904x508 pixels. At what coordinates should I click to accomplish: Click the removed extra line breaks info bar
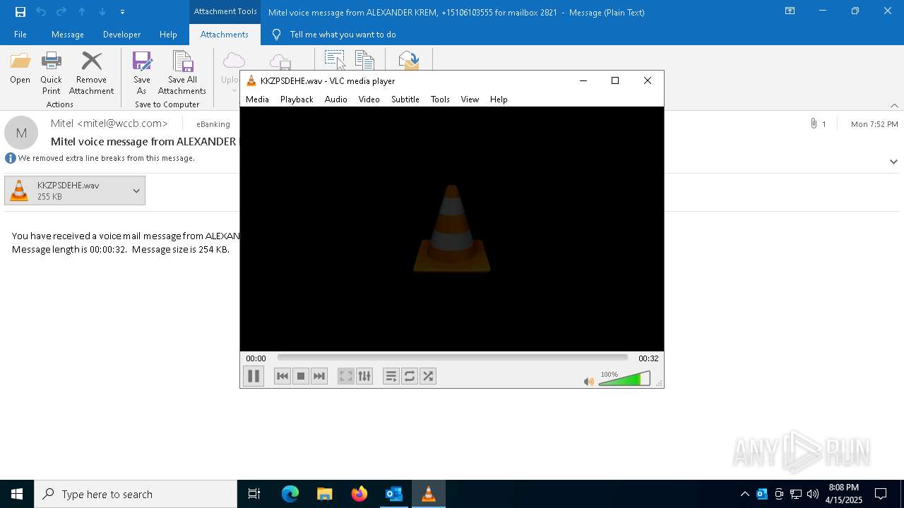100,158
